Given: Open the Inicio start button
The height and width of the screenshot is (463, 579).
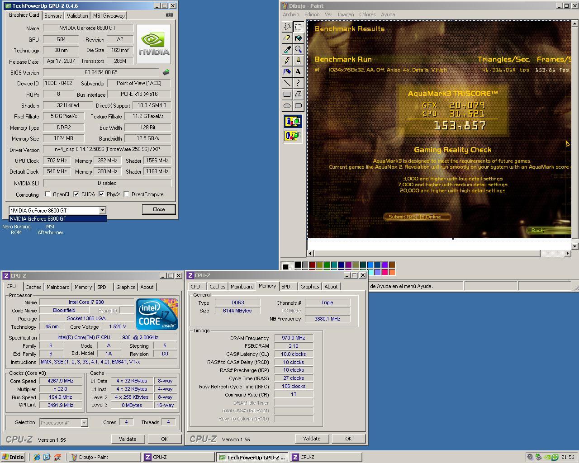Looking at the screenshot, I should click(x=13, y=457).
